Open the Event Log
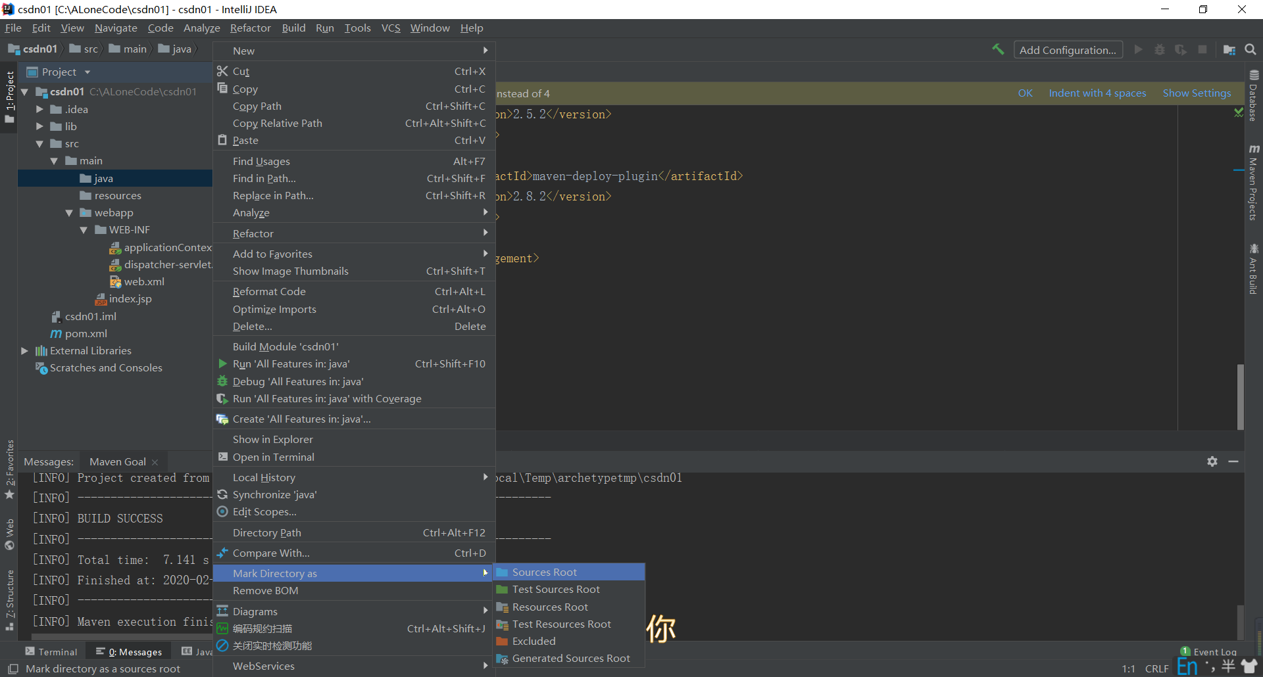This screenshot has width=1263, height=677. tap(1208, 652)
